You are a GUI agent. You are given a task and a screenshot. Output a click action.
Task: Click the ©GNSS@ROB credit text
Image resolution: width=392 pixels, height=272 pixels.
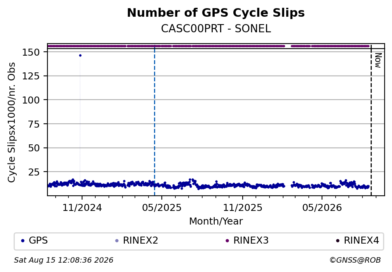coord(355,260)
